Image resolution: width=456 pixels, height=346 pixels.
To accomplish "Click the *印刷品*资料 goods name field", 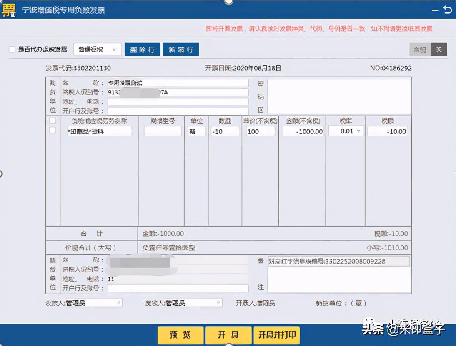I will tap(100, 131).
